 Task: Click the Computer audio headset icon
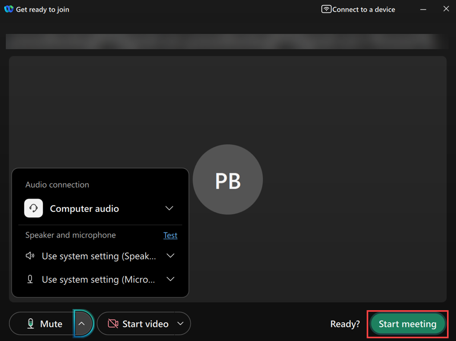(33, 208)
